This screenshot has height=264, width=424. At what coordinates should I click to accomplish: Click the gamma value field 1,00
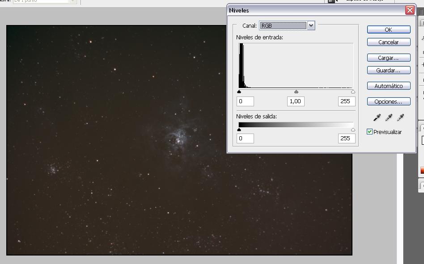(x=296, y=101)
